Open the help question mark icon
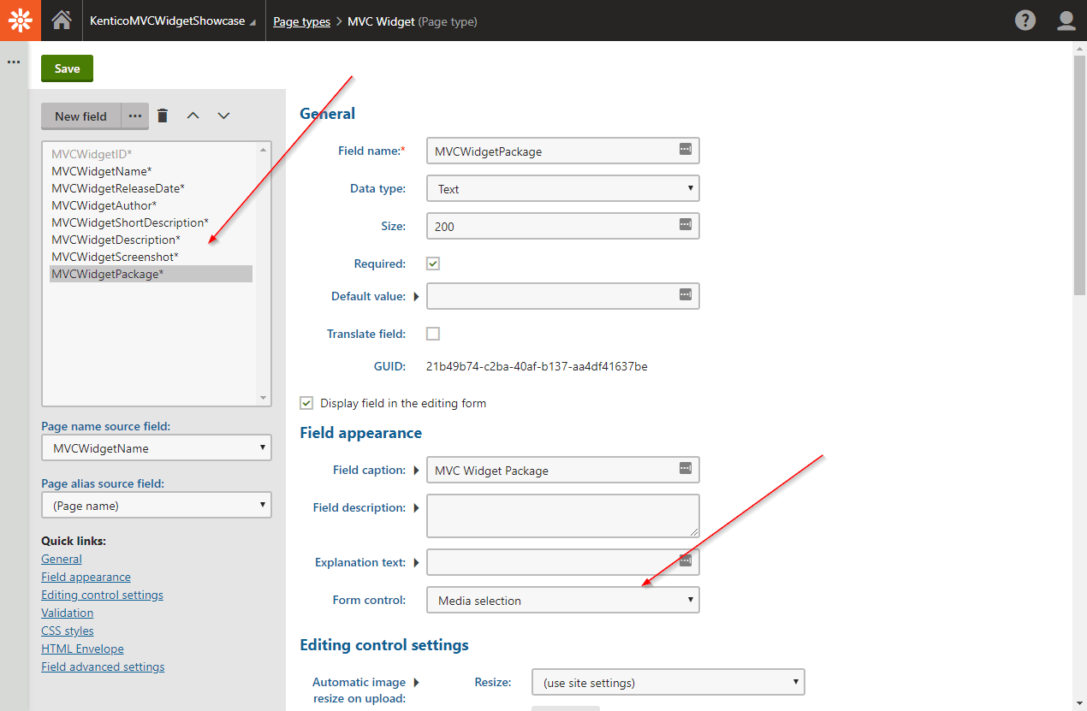Viewport: 1087px width, 711px height. [1025, 21]
